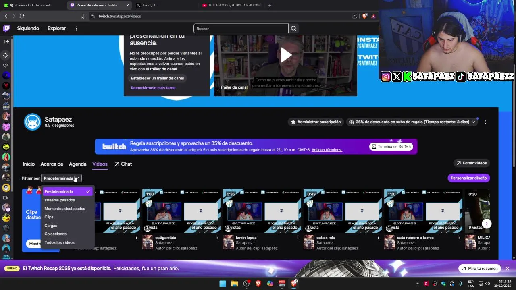Viewport: 516px width, 290px height.
Task: Open the kevin lopez clip thumbnail
Action: [x=262, y=211]
